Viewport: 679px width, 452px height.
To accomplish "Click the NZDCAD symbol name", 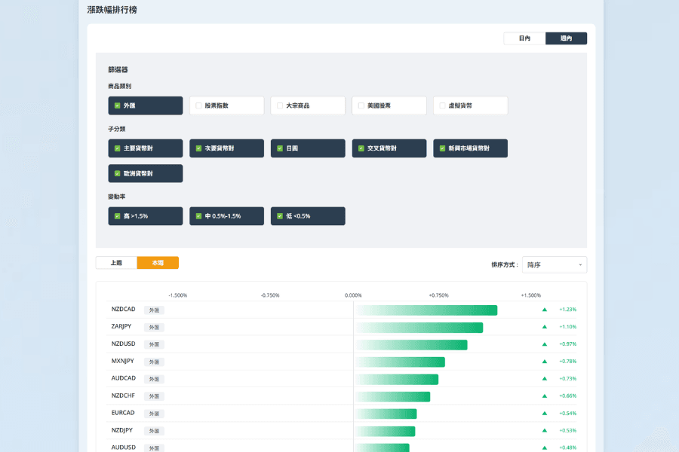I will [x=124, y=310].
